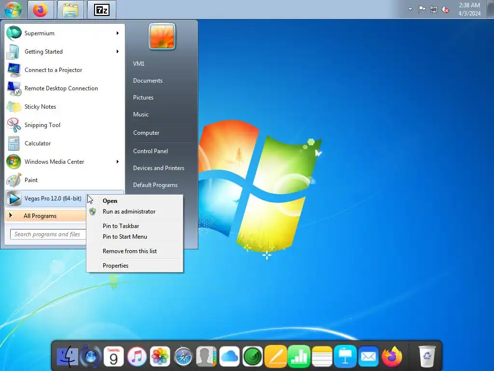Expand Getting Started submenu arrow
This screenshot has height=371, width=494.
[118, 51]
